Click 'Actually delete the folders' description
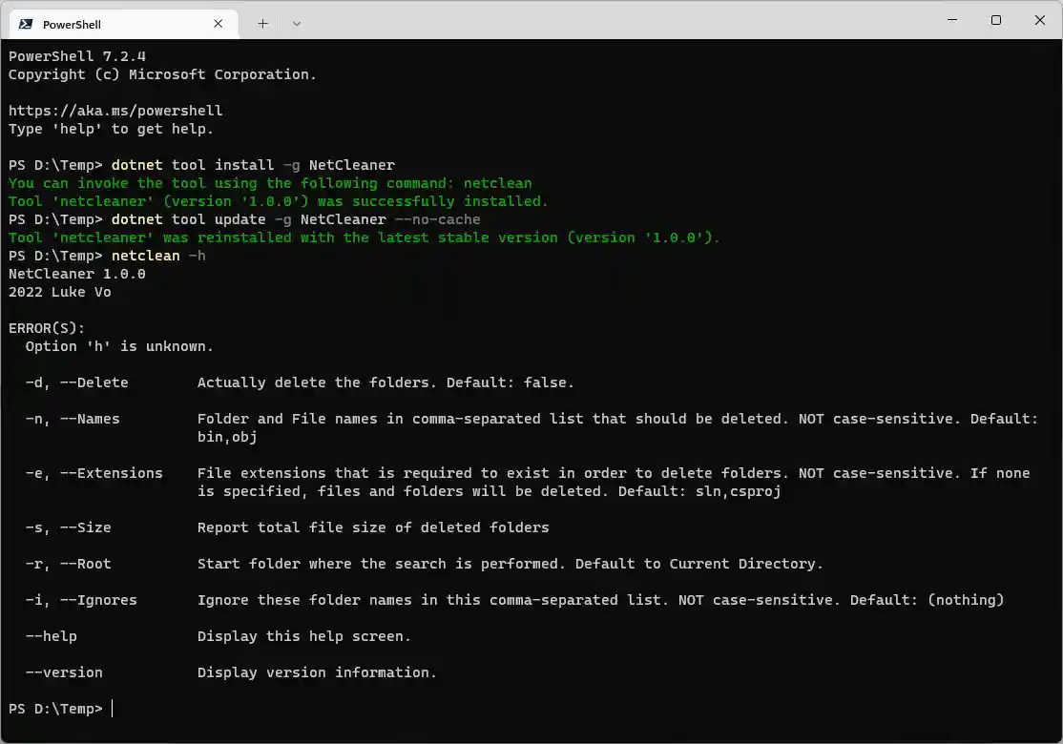This screenshot has height=744, width=1063. pos(386,382)
